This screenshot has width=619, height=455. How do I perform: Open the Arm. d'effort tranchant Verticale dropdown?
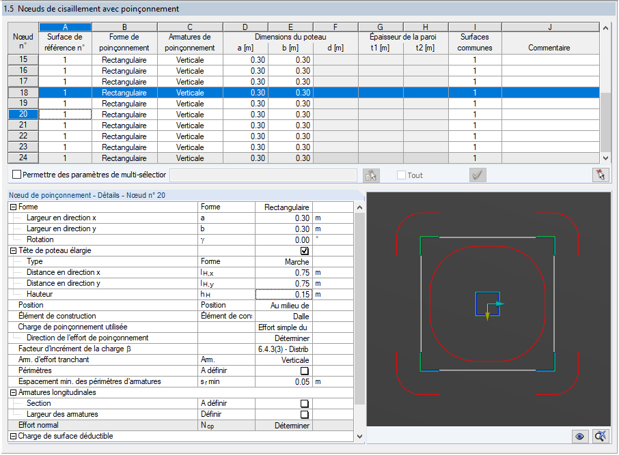pos(284,360)
